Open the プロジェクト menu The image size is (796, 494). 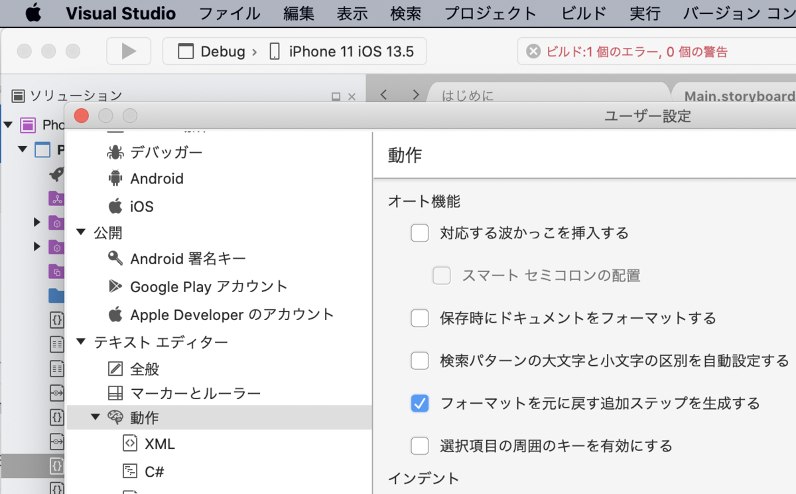tap(490, 13)
